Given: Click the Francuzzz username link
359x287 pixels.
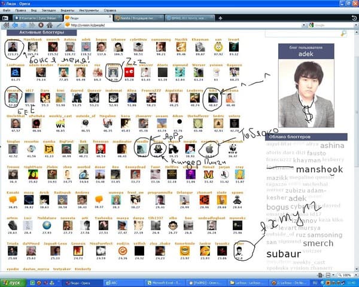Looking at the screenshot, I should tap(151, 90).
